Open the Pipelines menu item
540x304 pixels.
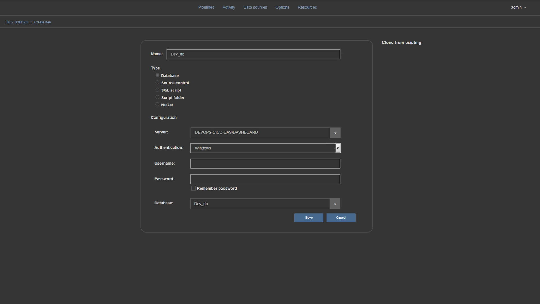tap(206, 7)
